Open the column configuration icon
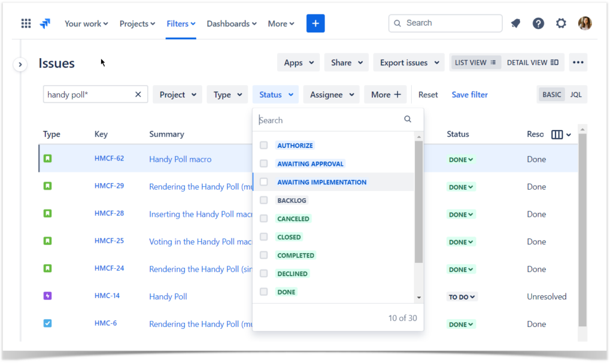The image size is (613, 364). [558, 134]
